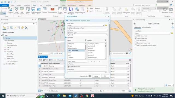175x98 pixels.
Task: Select the Survey table tab
Action: click(43, 57)
